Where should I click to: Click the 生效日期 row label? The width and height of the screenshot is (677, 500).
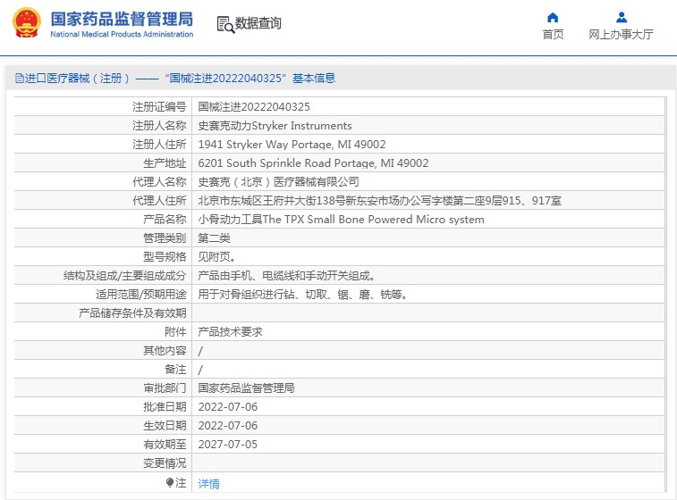165,426
